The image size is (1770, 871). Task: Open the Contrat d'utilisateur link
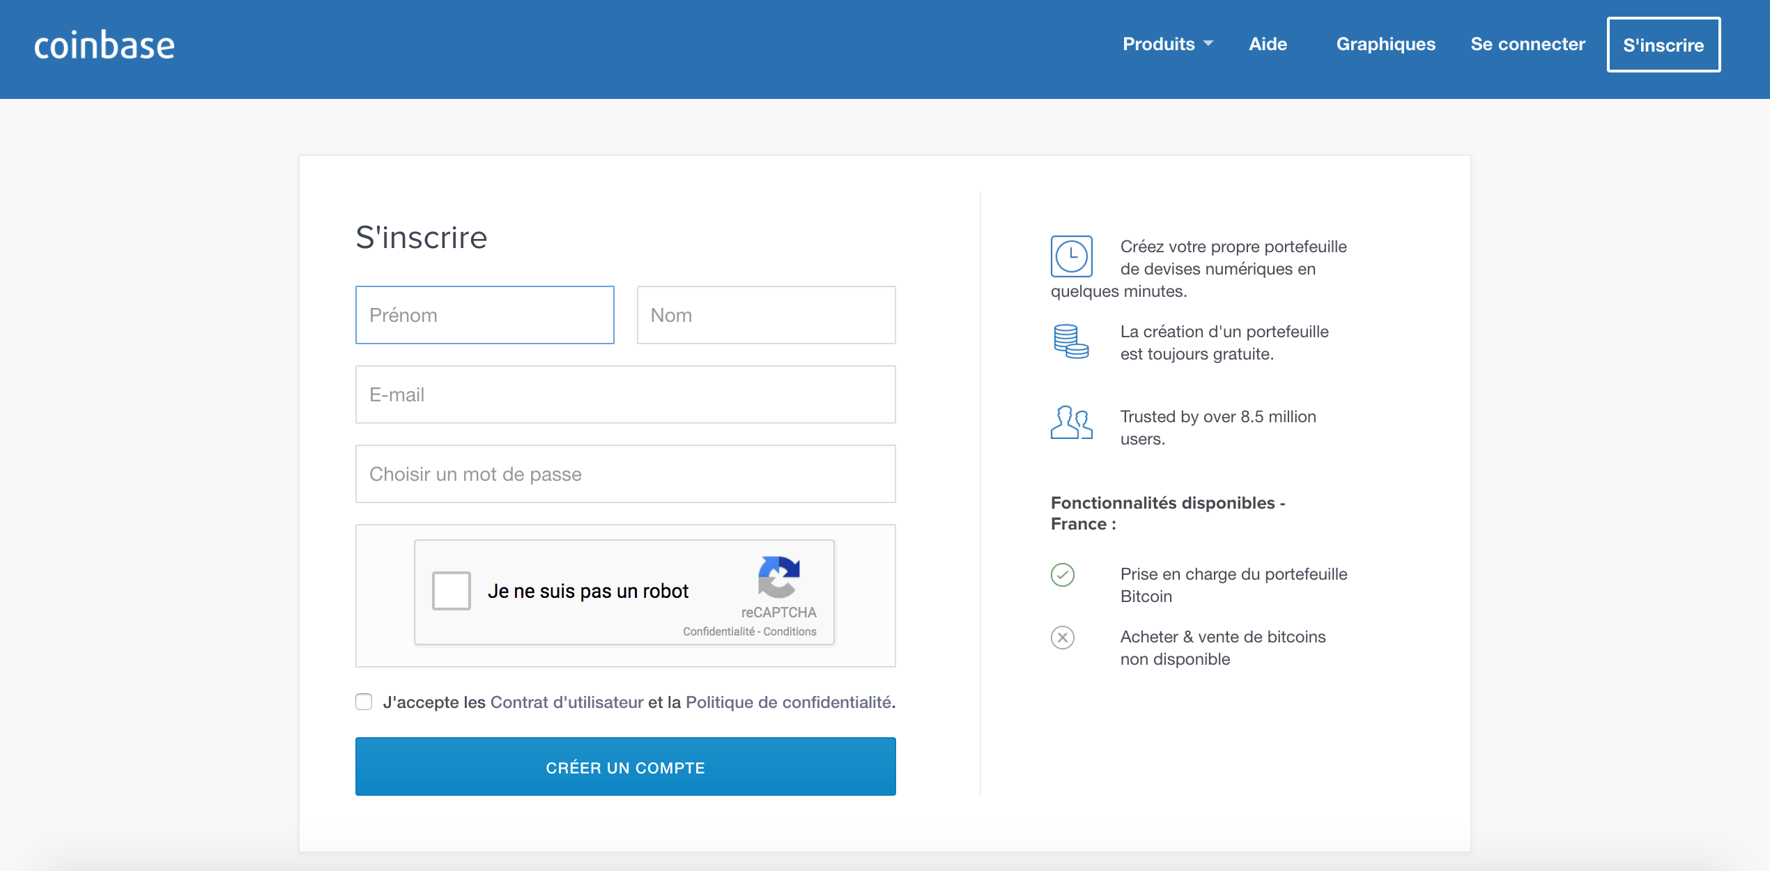[x=567, y=702]
